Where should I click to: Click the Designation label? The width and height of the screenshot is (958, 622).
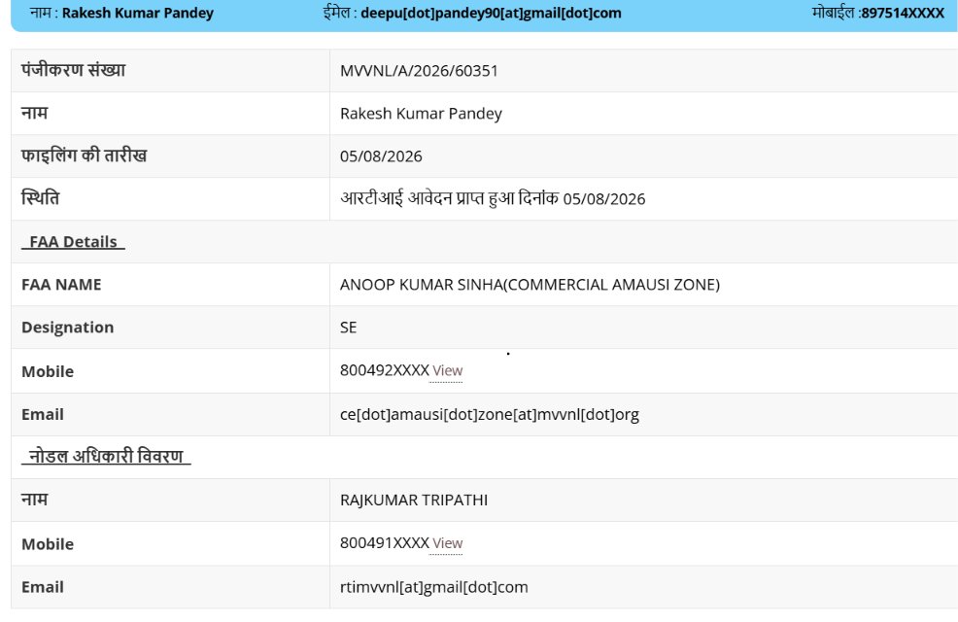point(68,328)
